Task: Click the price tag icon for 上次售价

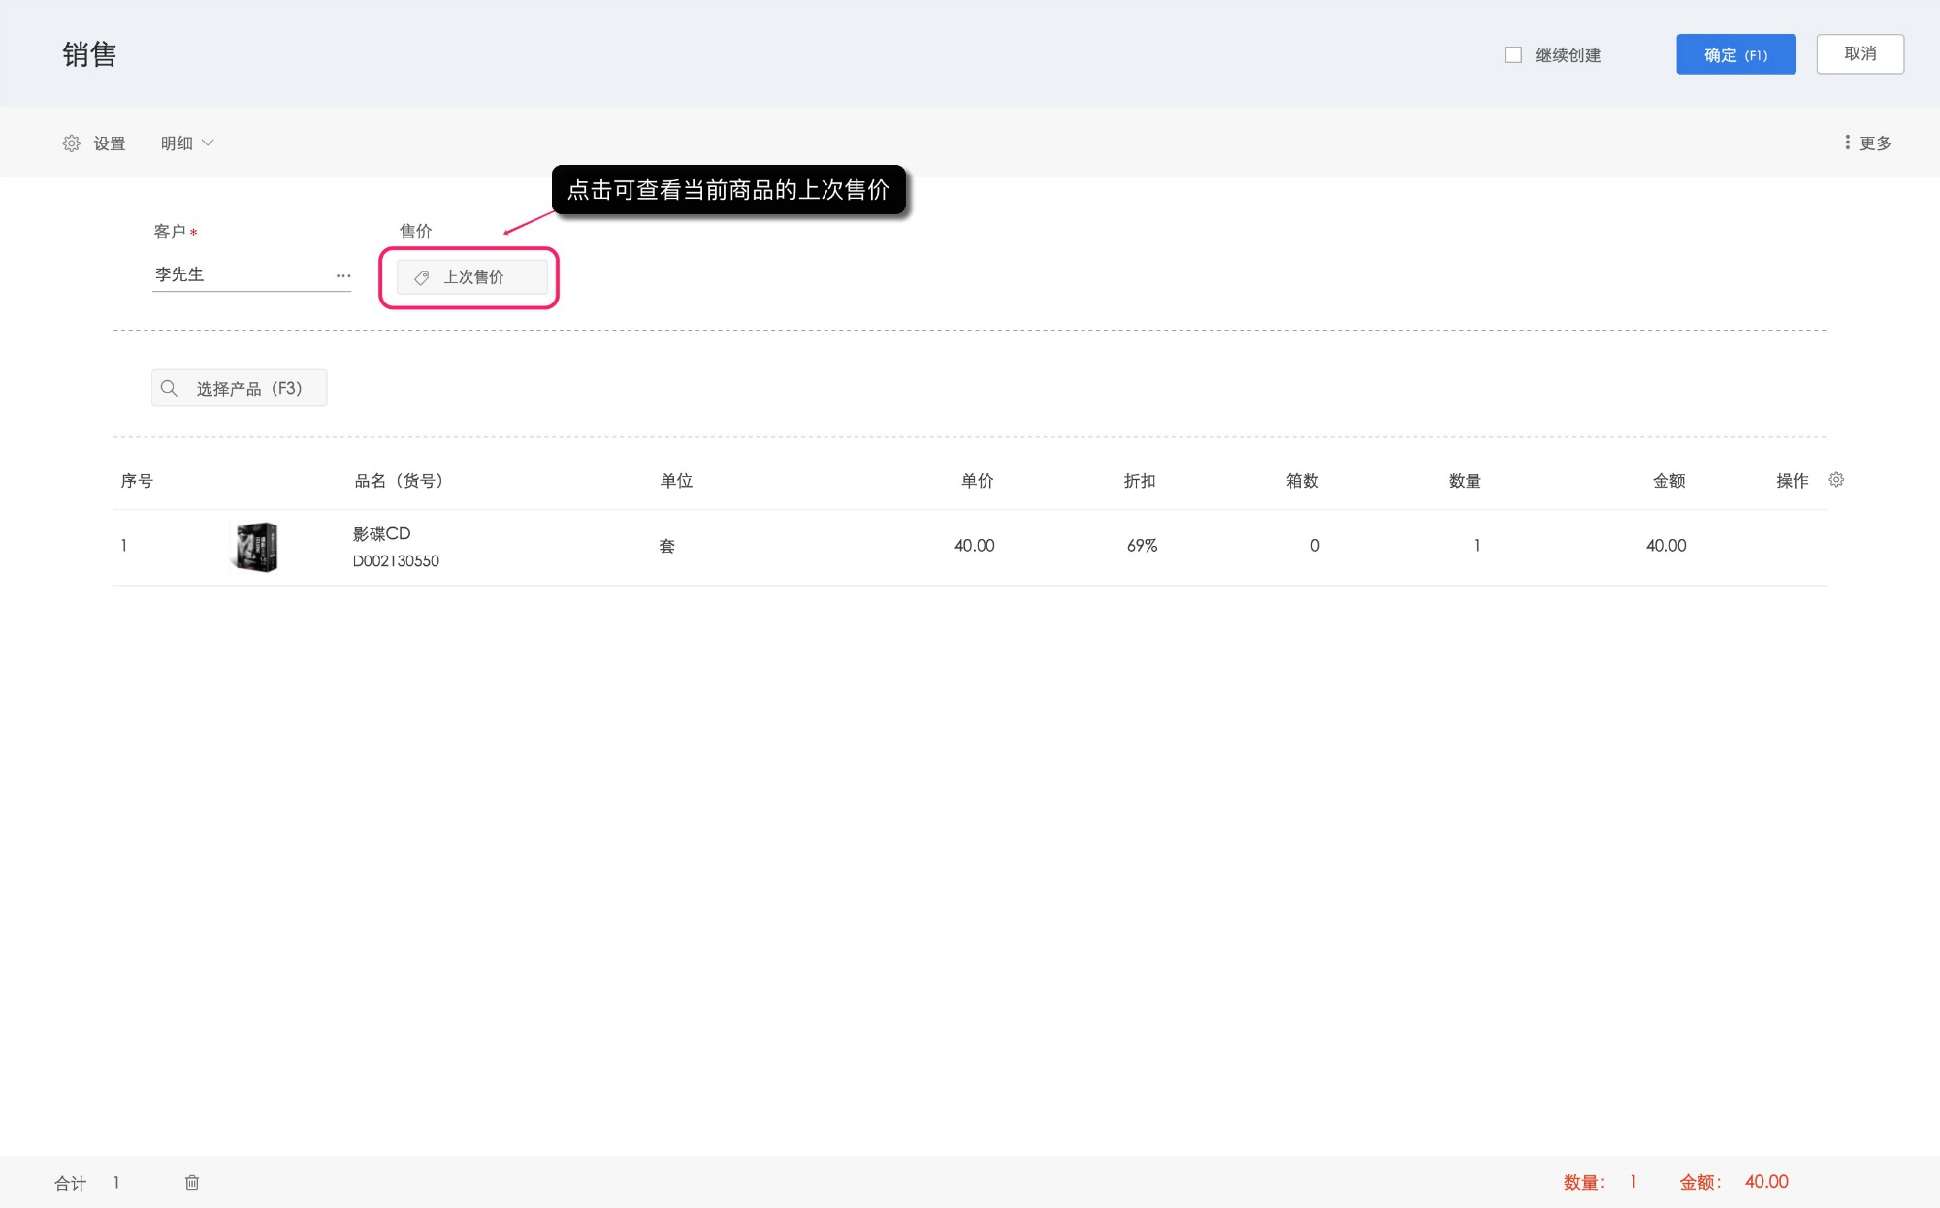Action: tap(422, 278)
